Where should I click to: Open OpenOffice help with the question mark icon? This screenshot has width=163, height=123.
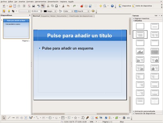pyautogui.click(x=112, y=6)
